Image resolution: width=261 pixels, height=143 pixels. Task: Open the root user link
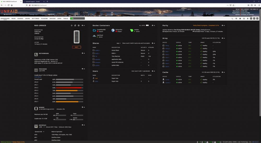(96, 78)
